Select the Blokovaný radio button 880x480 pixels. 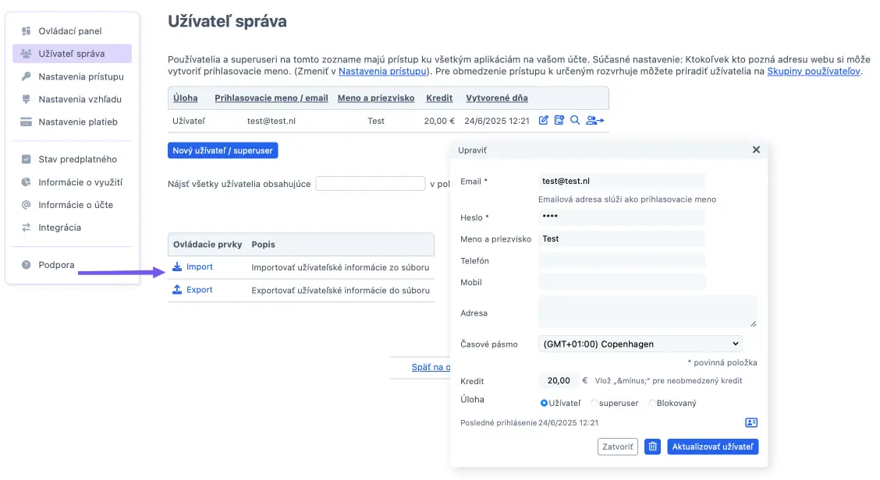pyautogui.click(x=652, y=404)
